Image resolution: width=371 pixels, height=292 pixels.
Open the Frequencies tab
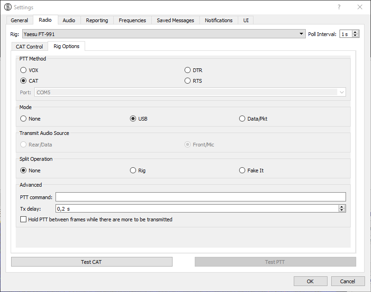pos(132,20)
